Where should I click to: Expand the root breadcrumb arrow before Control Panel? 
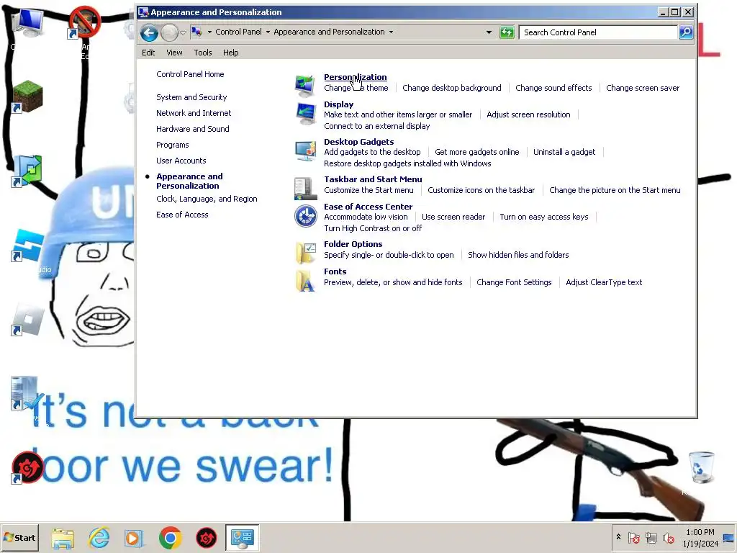pyautogui.click(x=209, y=32)
